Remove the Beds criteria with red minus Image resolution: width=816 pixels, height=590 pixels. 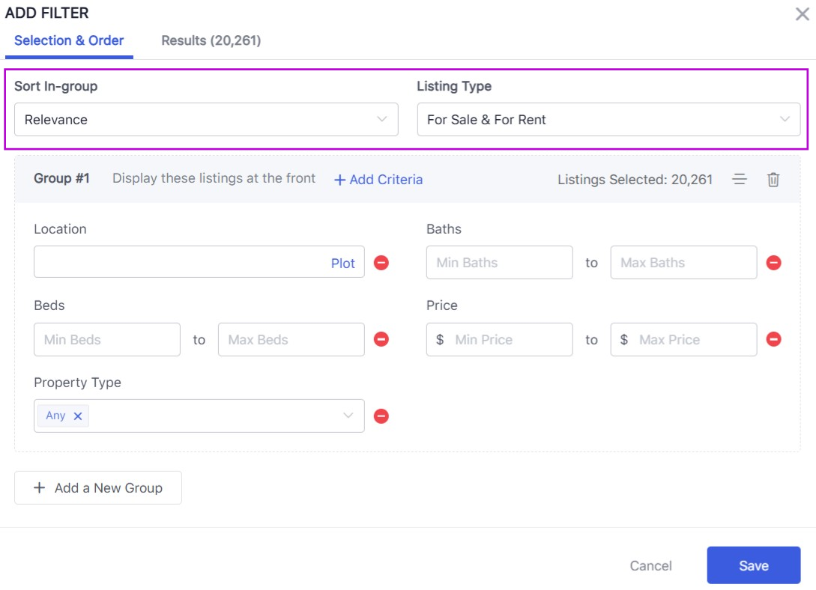pyautogui.click(x=381, y=339)
